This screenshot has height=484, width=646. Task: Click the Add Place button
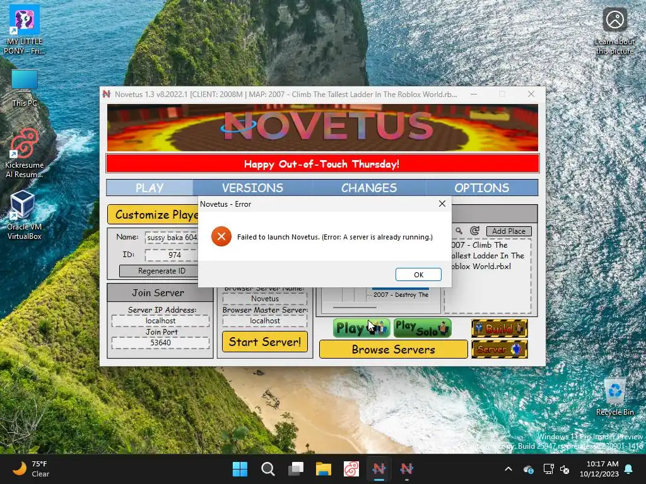(x=509, y=231)
